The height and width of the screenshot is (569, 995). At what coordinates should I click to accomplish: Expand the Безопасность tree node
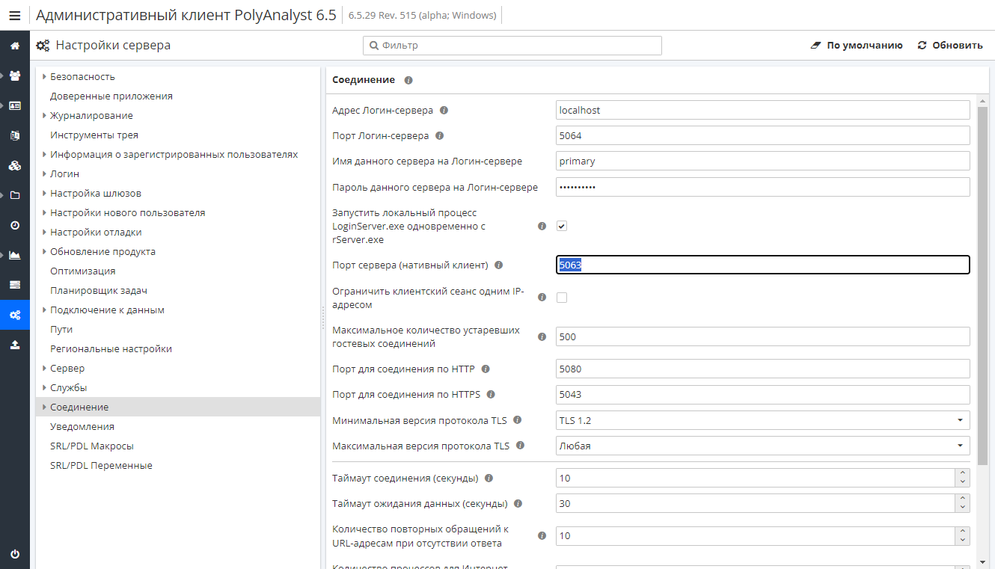coord(44,76)
